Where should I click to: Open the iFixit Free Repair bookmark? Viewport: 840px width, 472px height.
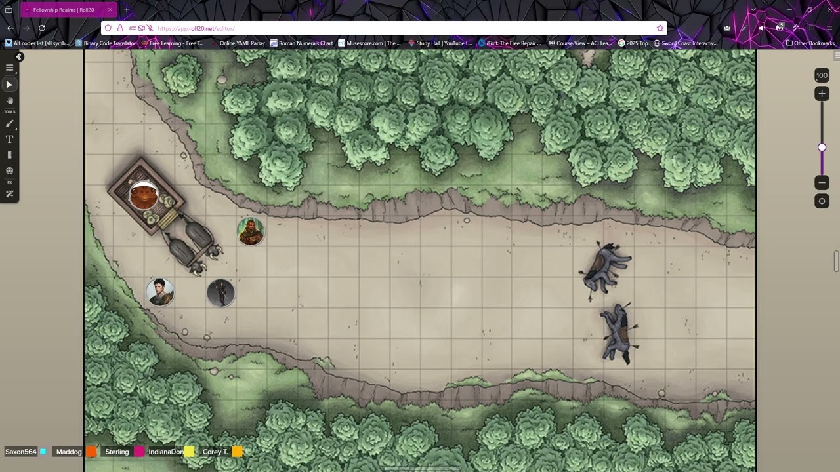(x=510, y=43)
